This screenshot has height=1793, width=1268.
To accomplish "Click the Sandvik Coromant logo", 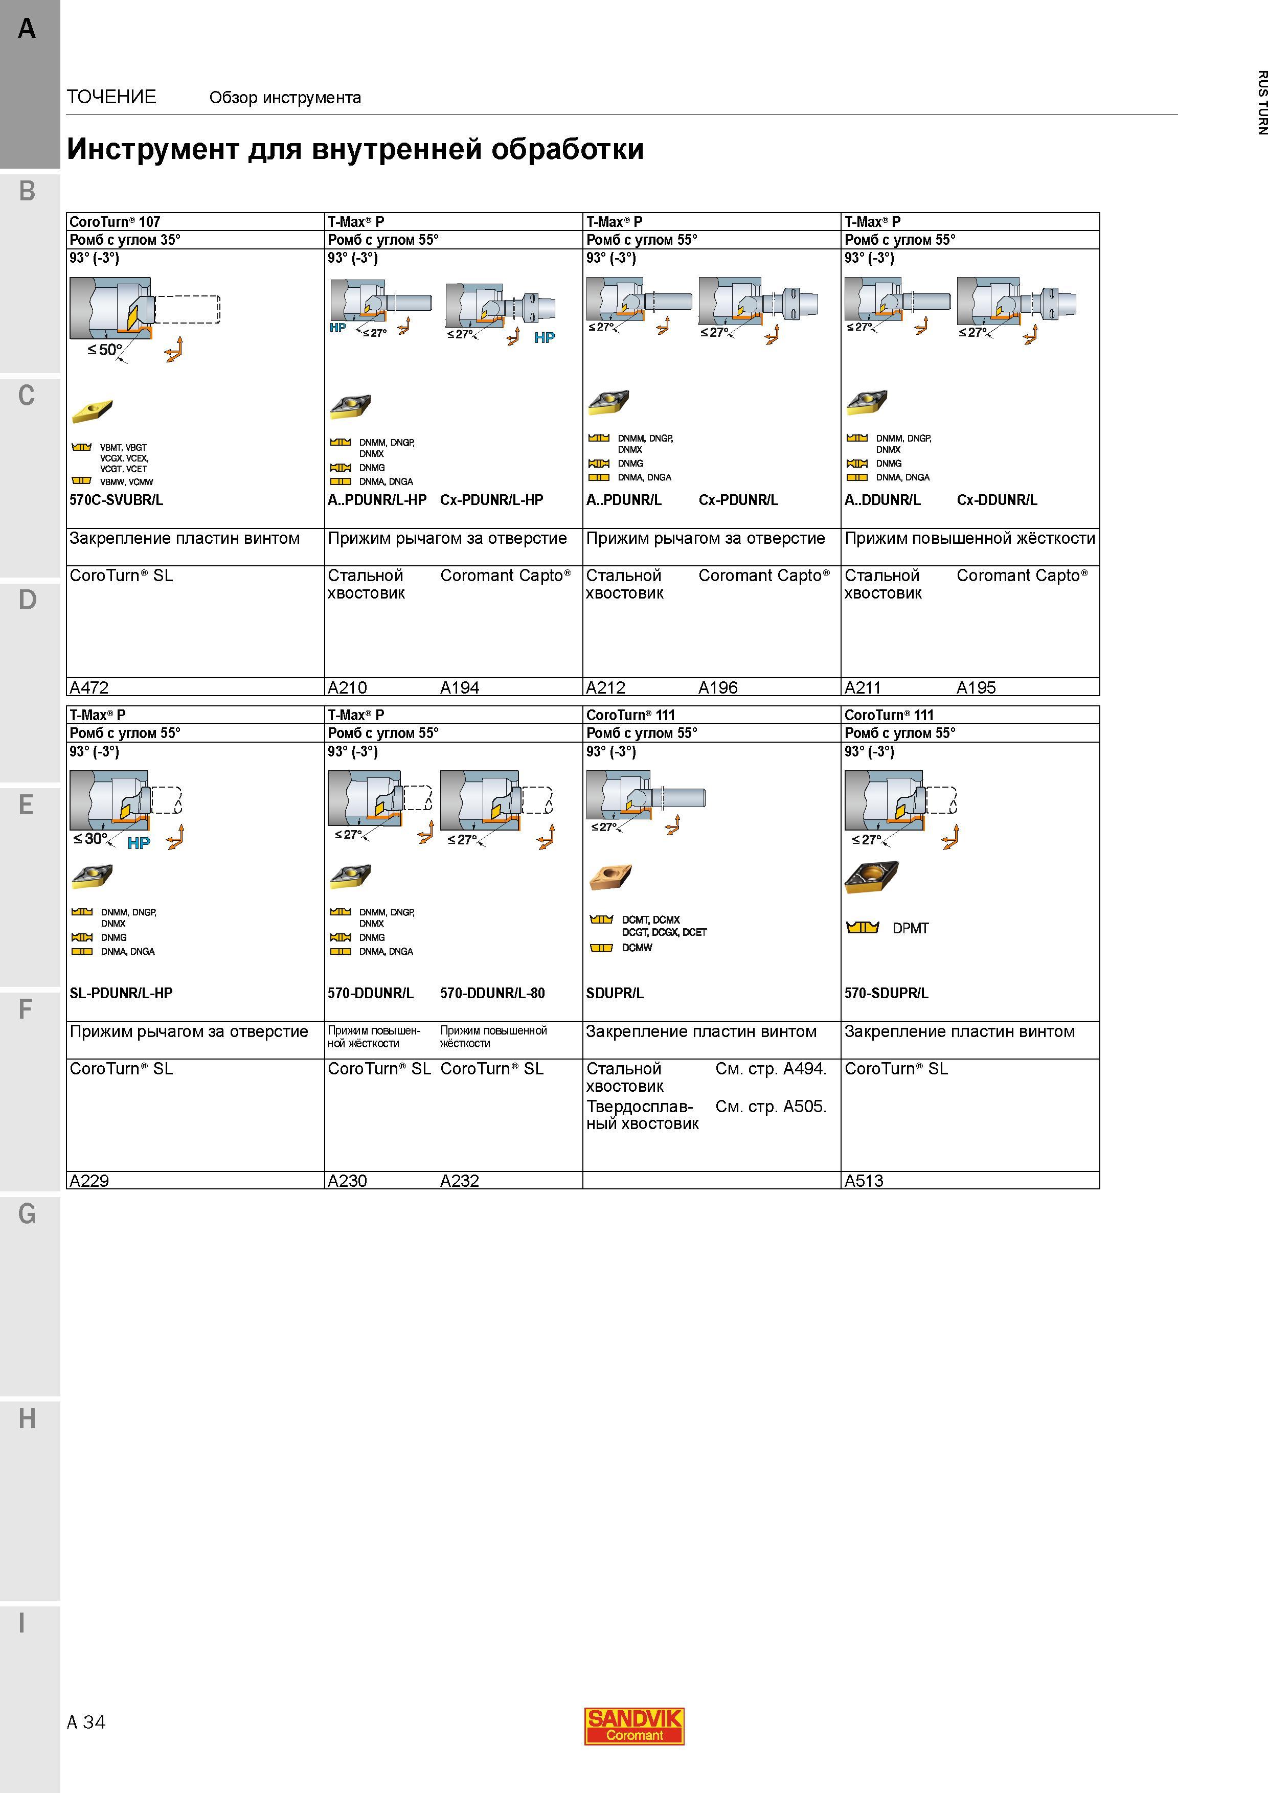I will coord(633,1725).
